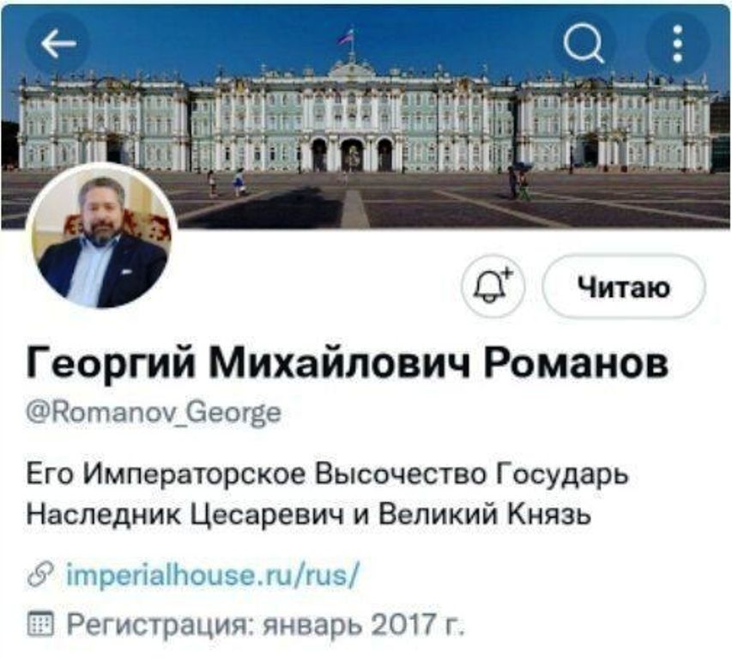Enable notifications with the bell plus icon
The width and height of the screenshot is (732, 659).
493,286
